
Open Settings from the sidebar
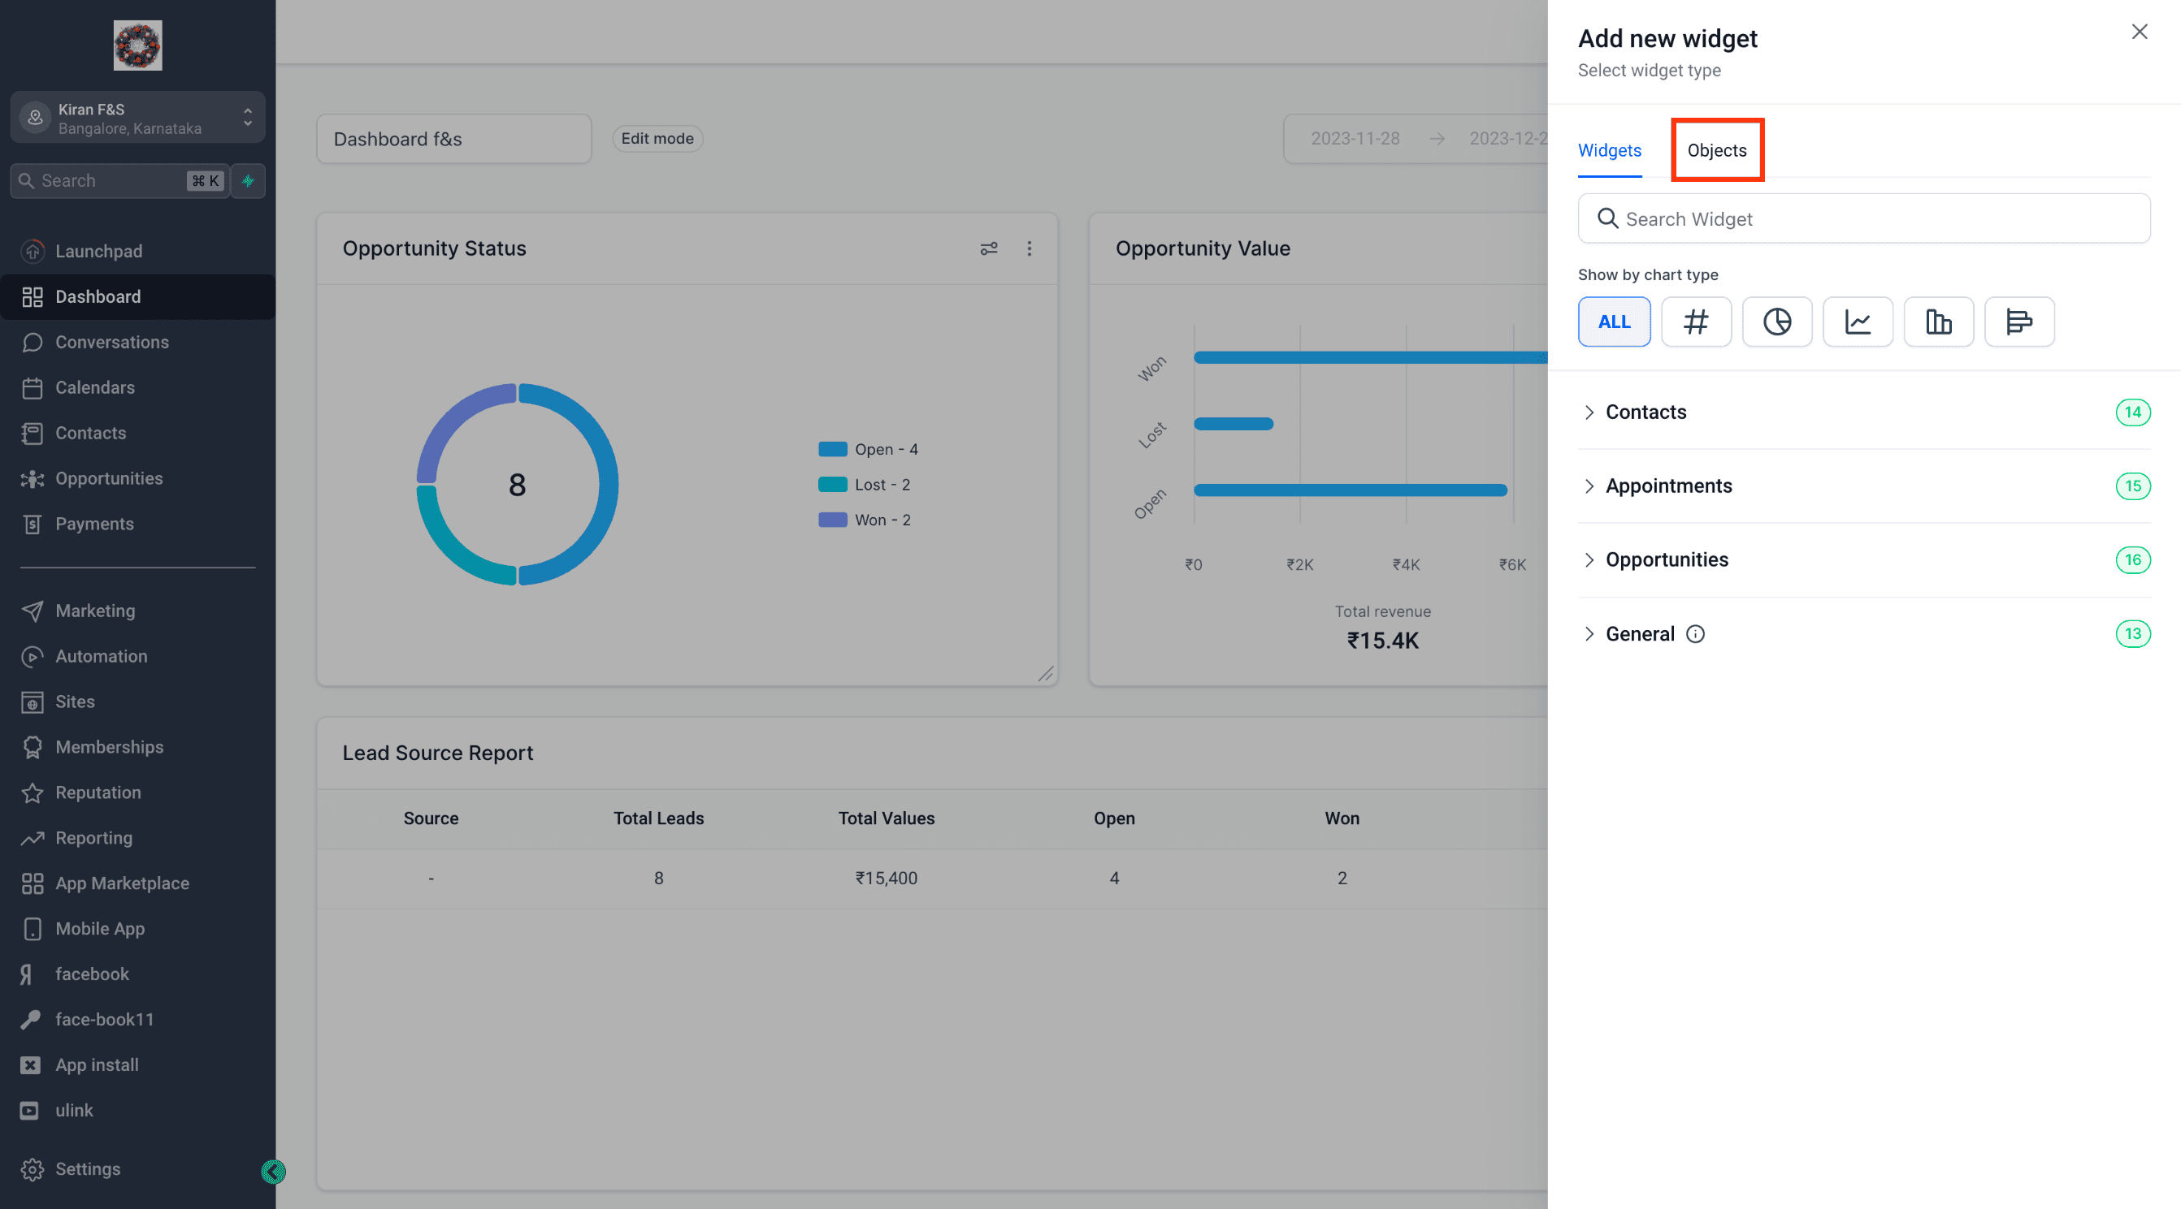tap(137, 1169)
